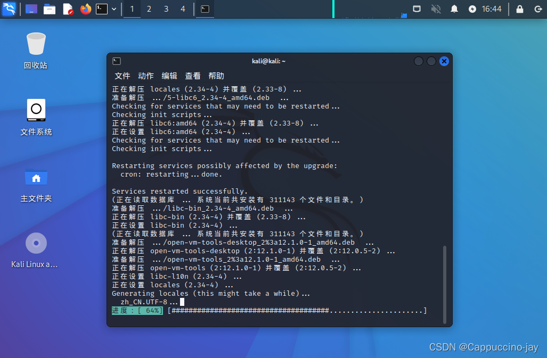547x358 pixels.
Task: Click 'cron: restarting...done.' text
Action: tap(171, 174)
